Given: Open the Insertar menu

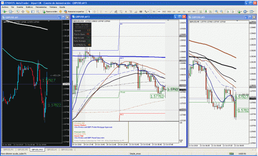Looking at the screenshot, I should 20,7.
